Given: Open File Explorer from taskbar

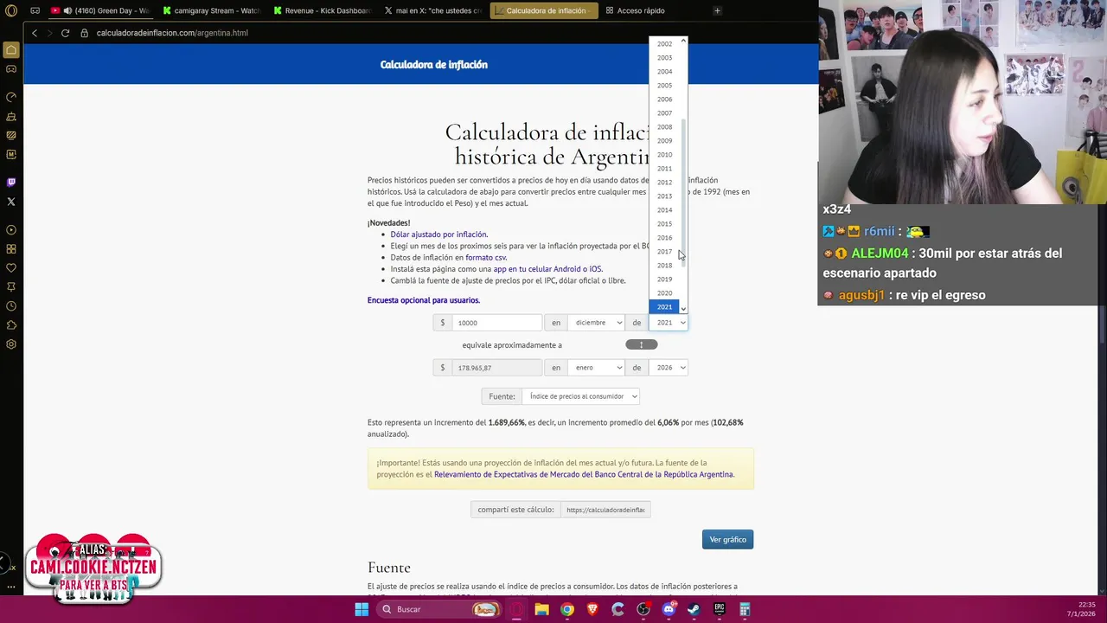Looking at the screenshot, I should pos(541,609).
